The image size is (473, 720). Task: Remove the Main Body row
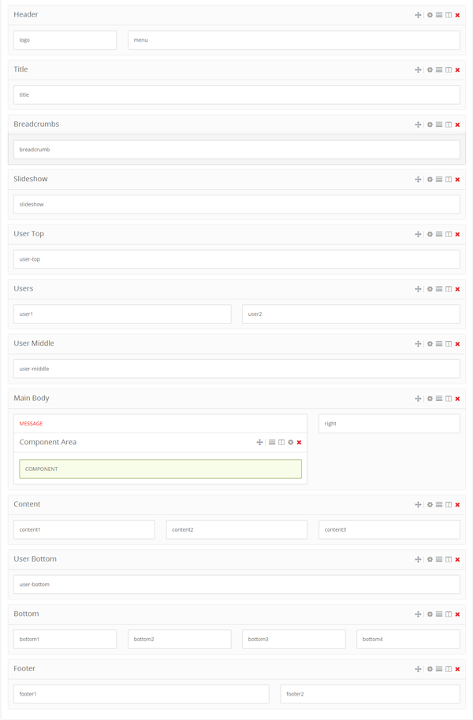point(457,399)
